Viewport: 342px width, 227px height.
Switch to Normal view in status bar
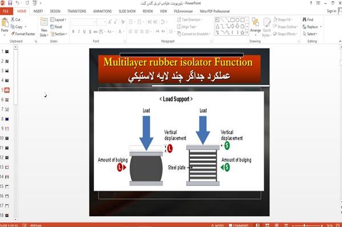click(258, 225)
